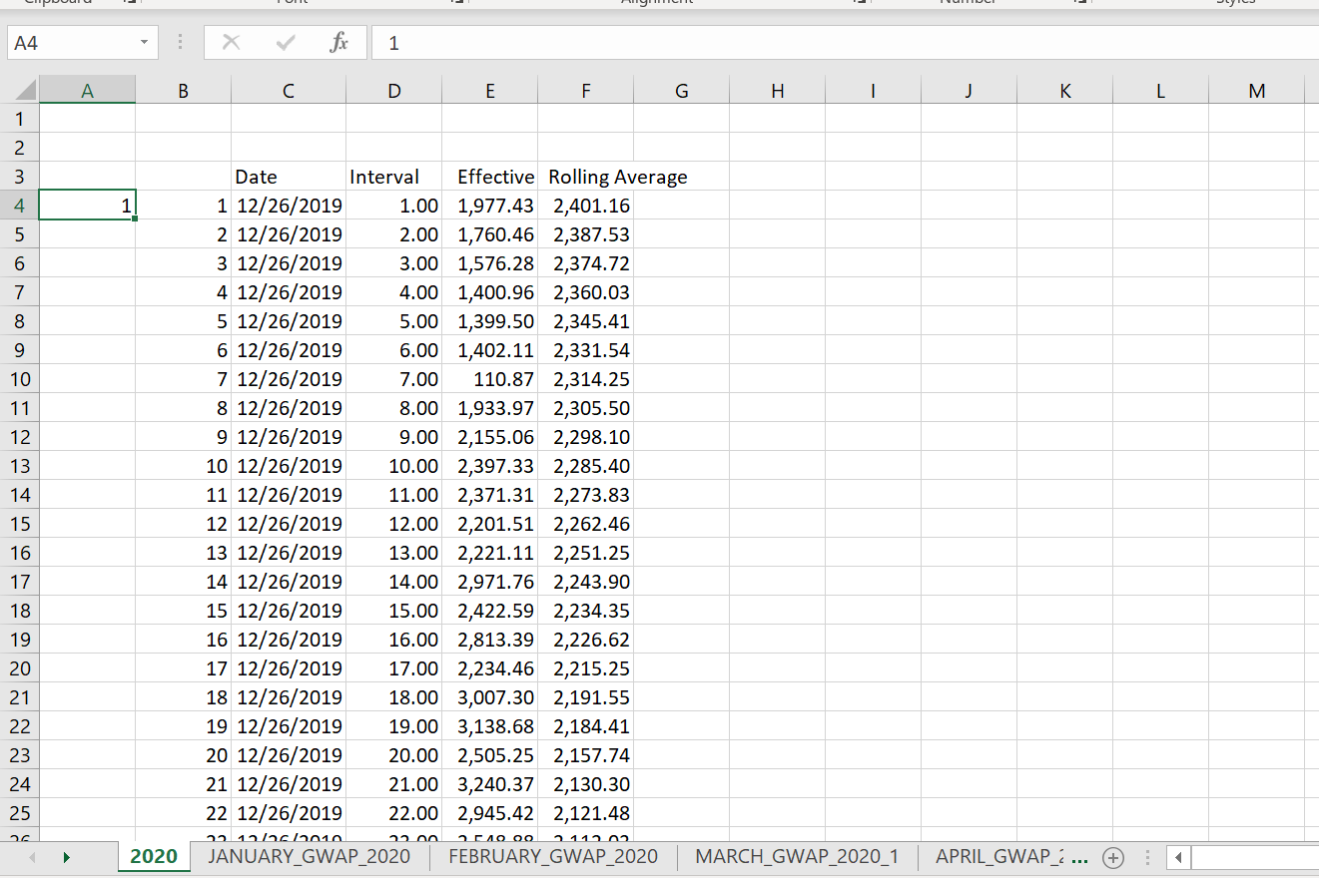Viewport: 1319px width, 878px height.
Task: Activate the 2020 sheet tab
Action: point(154,856)
